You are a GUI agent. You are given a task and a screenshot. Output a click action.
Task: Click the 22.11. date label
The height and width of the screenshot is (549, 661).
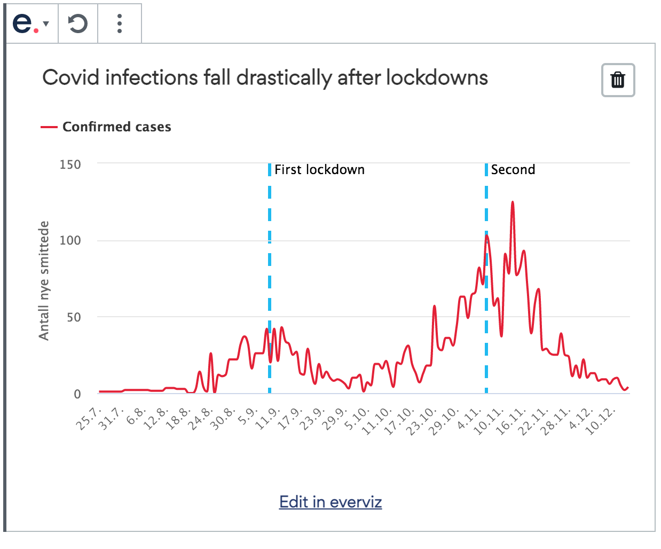click(534, 422)
